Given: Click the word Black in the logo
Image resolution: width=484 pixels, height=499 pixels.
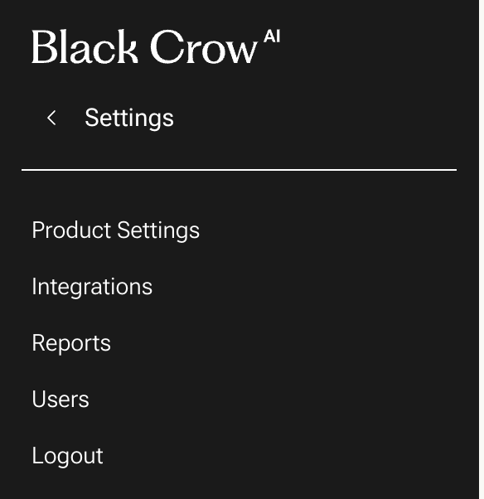Looking at the screenshot, I should (85, 46).
